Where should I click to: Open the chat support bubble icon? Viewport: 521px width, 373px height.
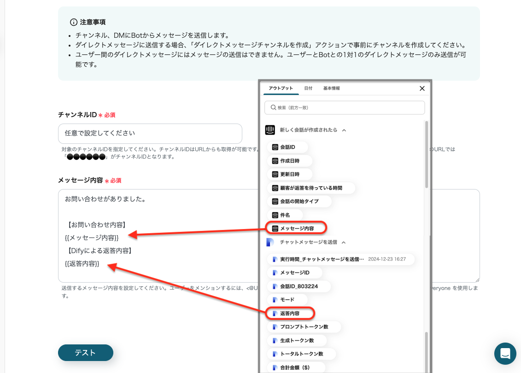[x=505, y=353]
